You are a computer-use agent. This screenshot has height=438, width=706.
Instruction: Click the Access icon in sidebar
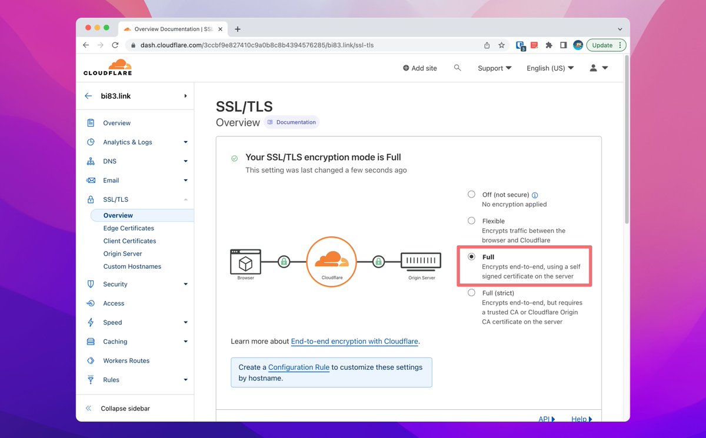point(91,303)
